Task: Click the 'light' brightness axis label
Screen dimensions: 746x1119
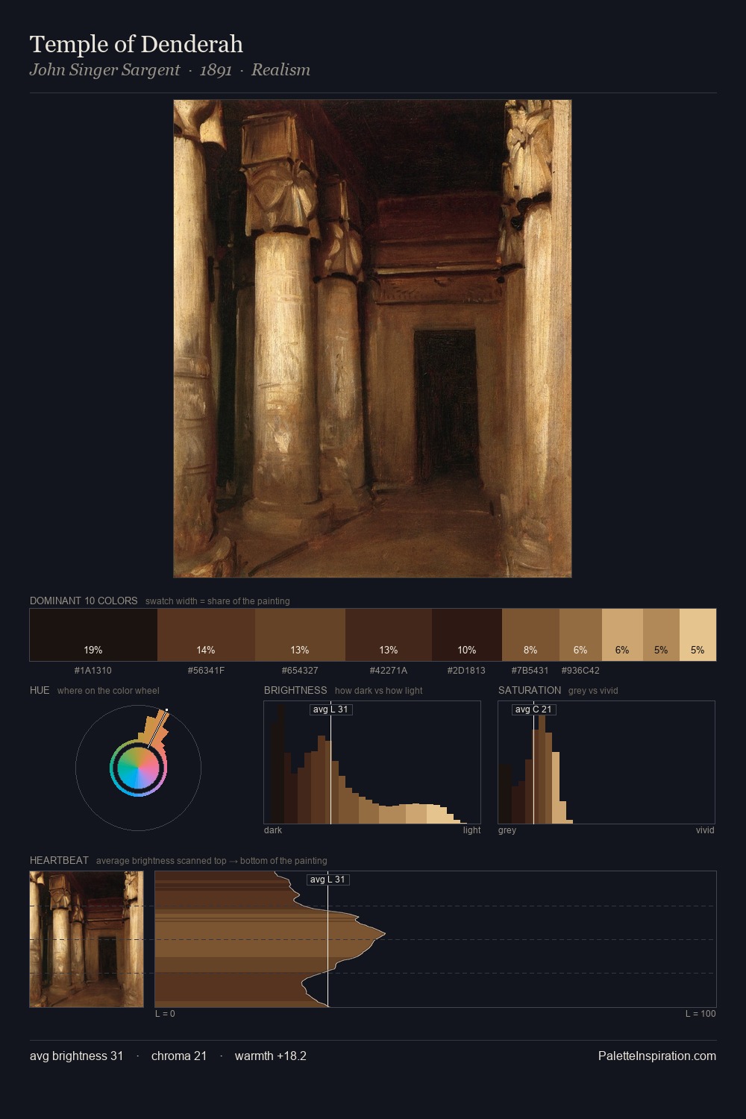Action: pyautogui.click(x=471, y=830)
